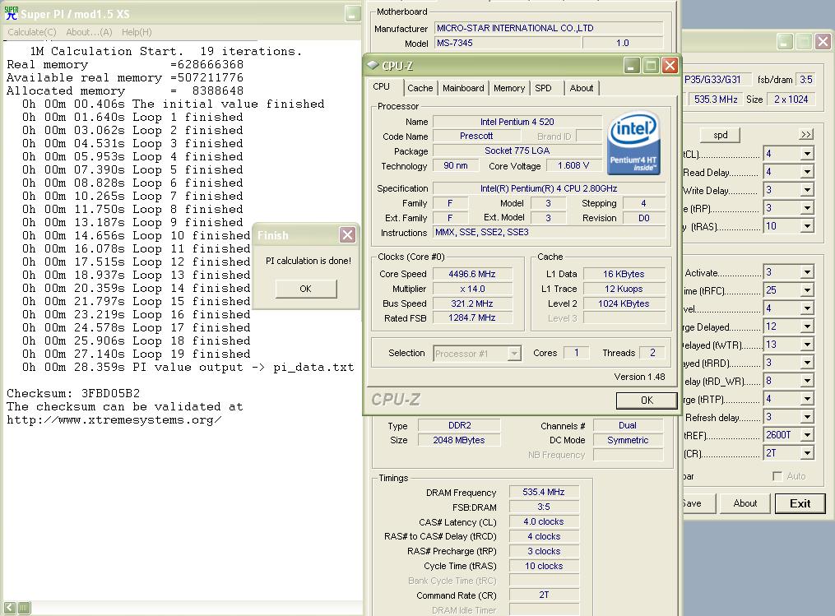The image size is (835, 616).
Task: Toggle the Auto checkbox in timing tool
Action: [x=777, y=476]
